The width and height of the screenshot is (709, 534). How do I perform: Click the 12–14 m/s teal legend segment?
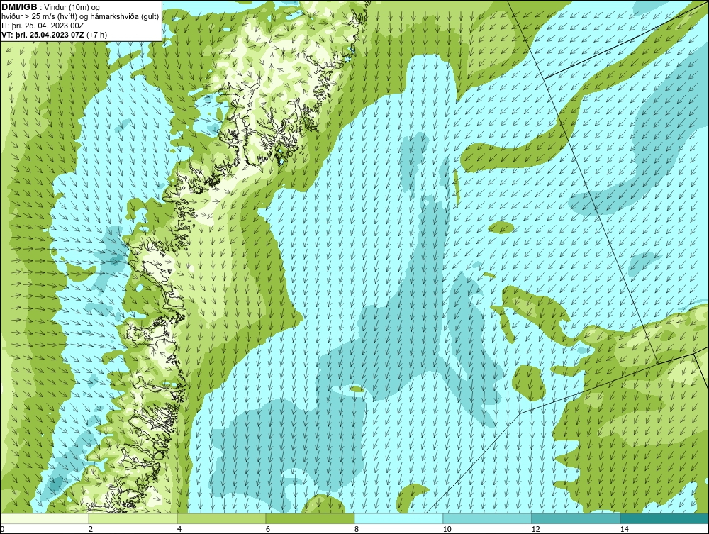576,518
